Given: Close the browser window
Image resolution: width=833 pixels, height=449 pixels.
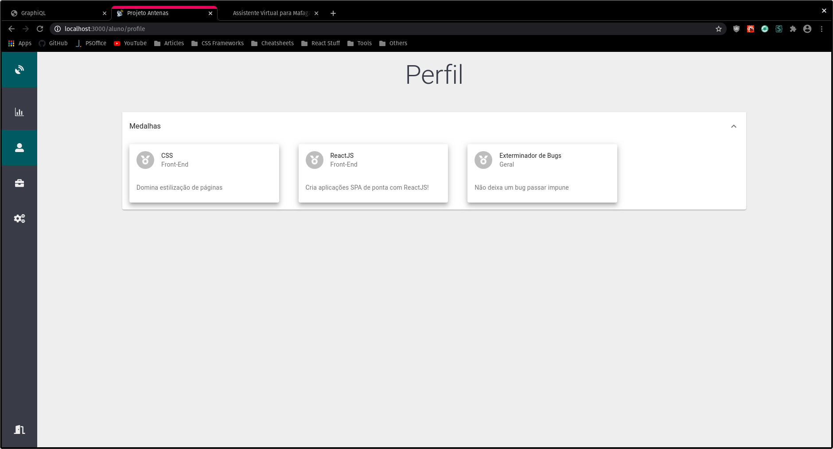Looking at the screenshot, I should (824, 11).
